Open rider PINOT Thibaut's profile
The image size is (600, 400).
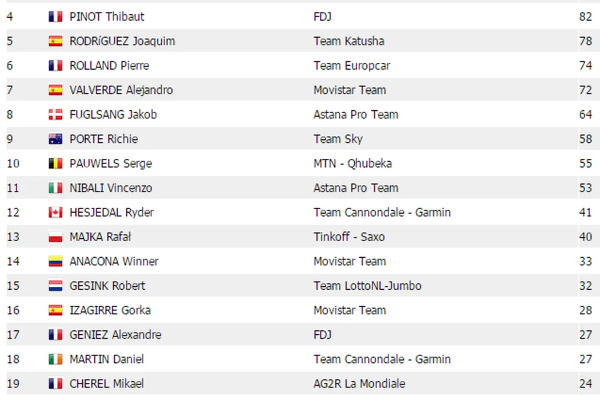tap(107, 17)
